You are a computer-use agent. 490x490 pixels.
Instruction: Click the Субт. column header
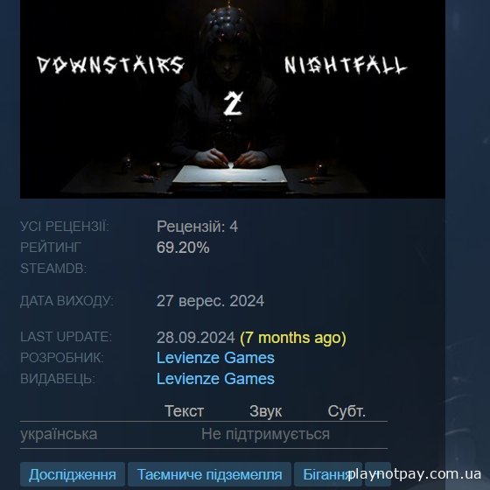click(x=346, y=411)
